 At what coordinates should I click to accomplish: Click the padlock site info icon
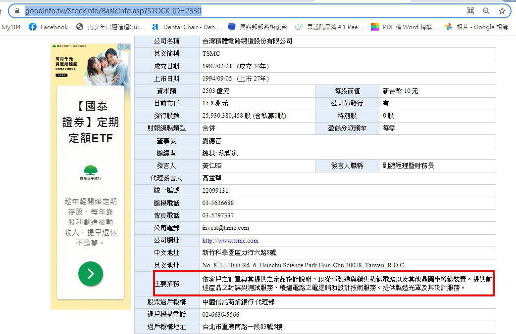pos(17,11)
